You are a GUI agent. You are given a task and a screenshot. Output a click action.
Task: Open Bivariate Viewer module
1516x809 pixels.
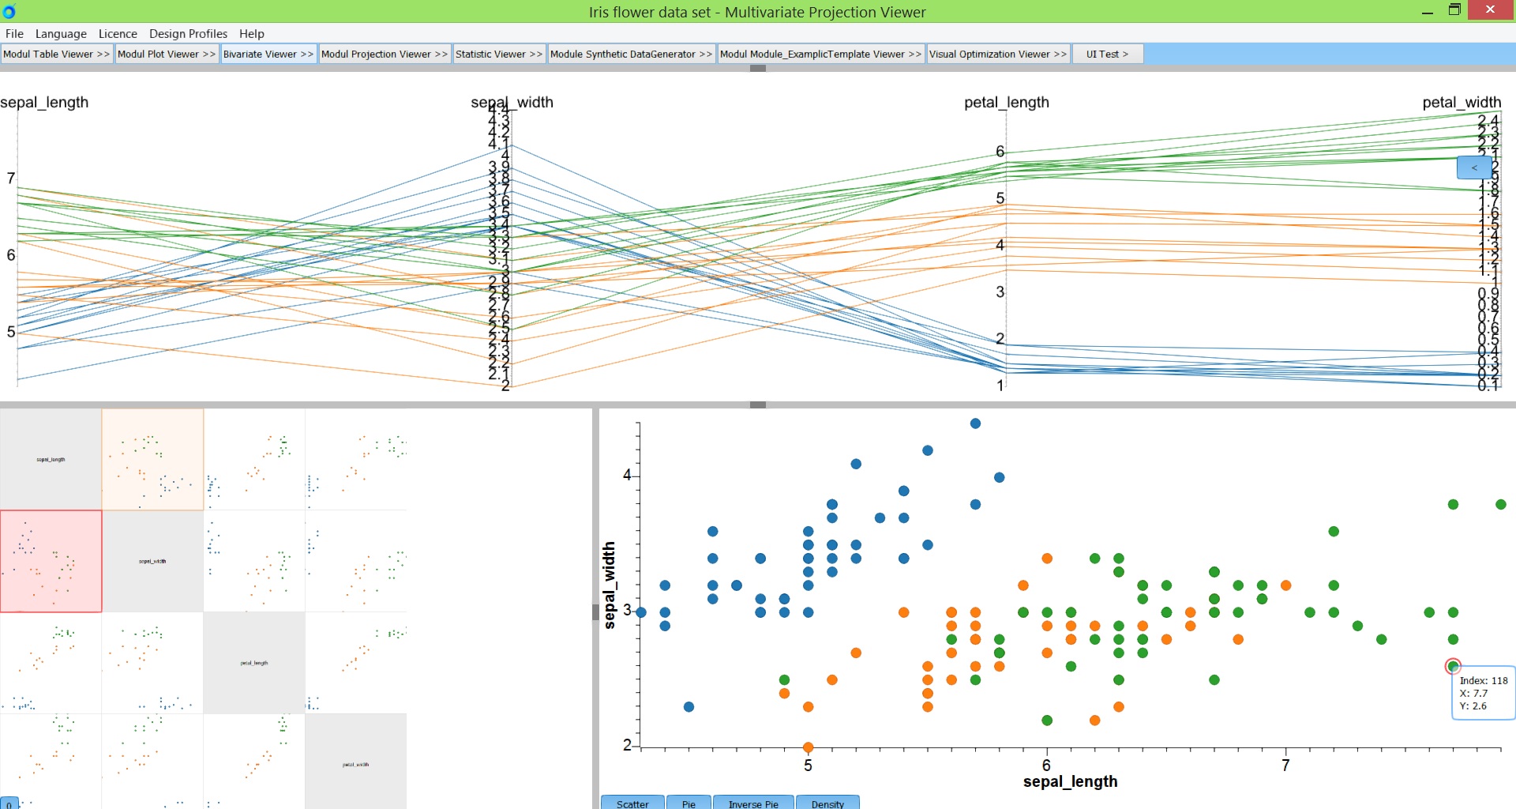268,54
